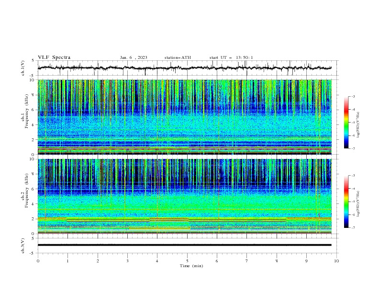
Task: Click the ch.2 "Frequency (kHz)" axis label
Action: pos(27,191)
